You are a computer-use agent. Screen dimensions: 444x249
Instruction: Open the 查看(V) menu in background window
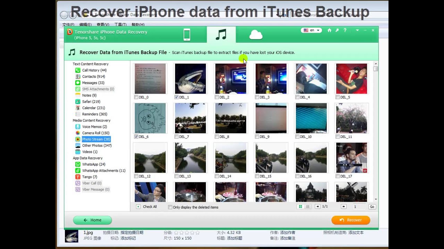click(103, 25)
